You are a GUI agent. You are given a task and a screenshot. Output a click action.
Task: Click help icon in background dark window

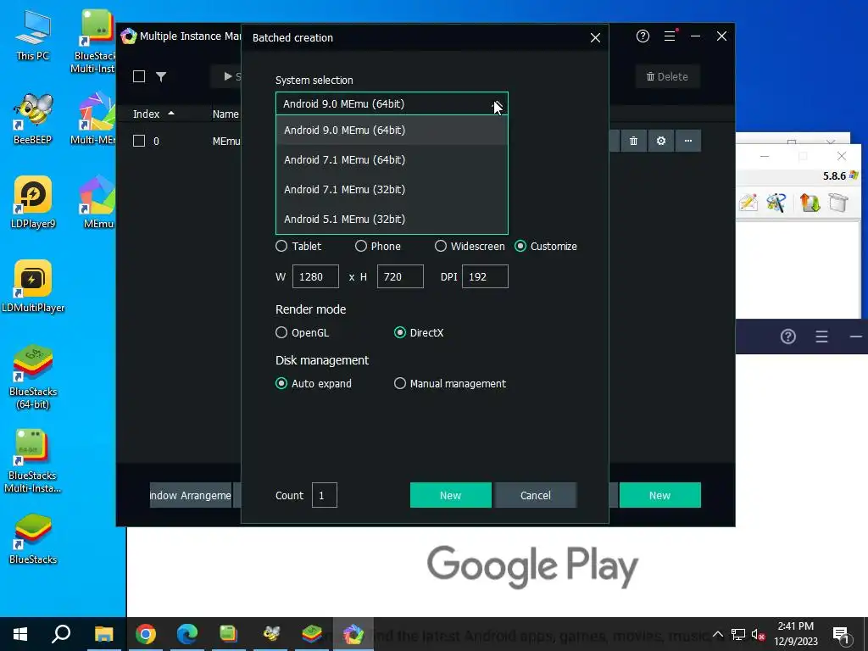[x=788, y=336]
